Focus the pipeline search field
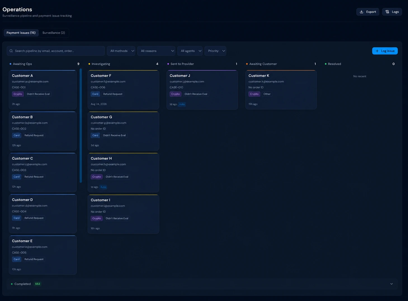The height and width of the screenshot is (301, 408). point(56,51)
